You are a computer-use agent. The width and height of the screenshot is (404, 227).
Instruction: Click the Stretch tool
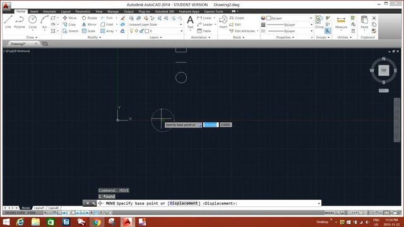[x=70, y=31]
